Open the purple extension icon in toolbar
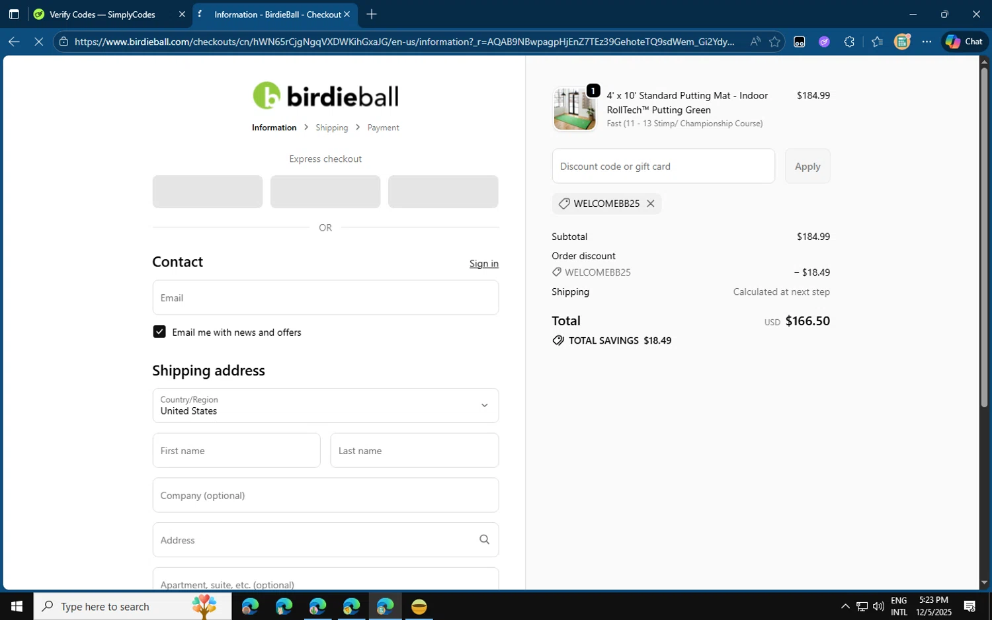This screenshot has height=620, width=992. point(824,42)
